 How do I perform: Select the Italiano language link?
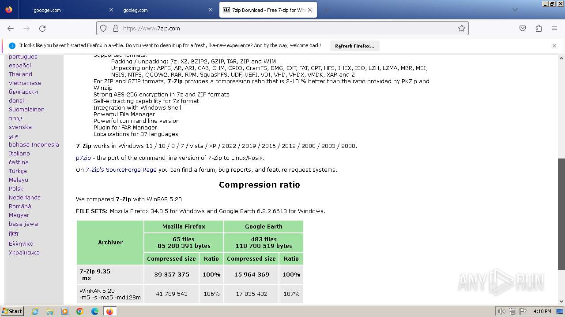tap(19, 153)
